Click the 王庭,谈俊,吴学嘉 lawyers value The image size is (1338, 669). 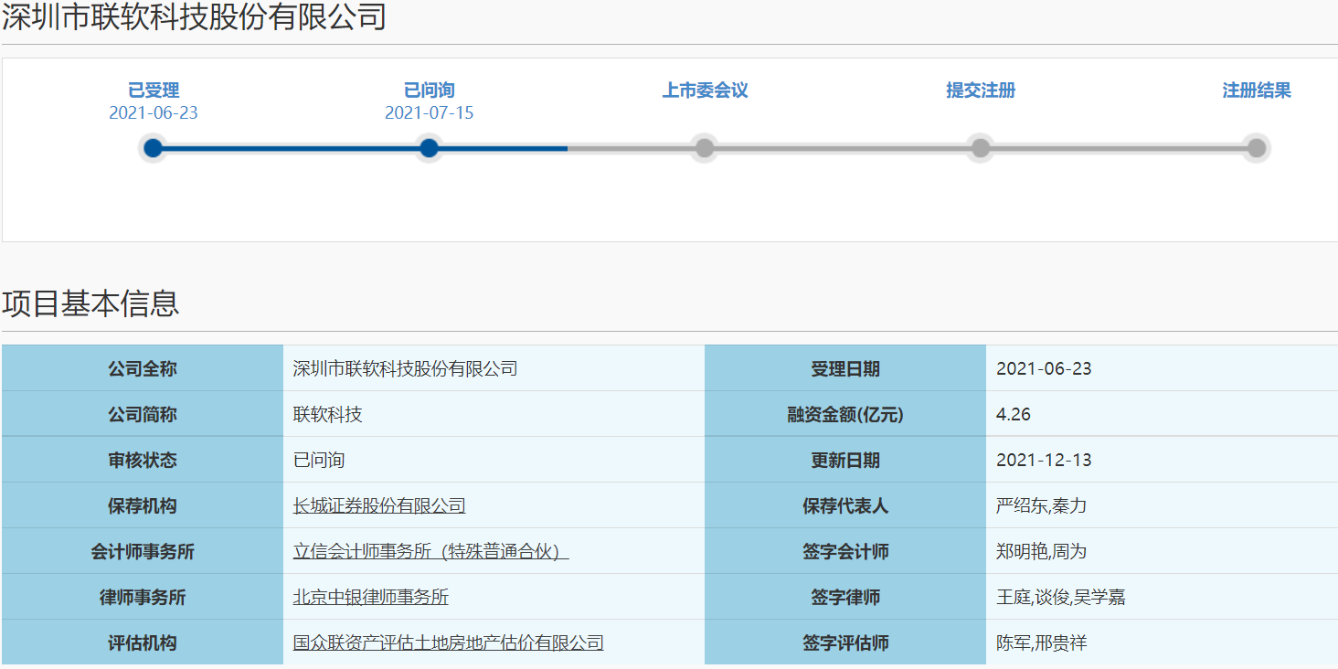click(1061, 597)
